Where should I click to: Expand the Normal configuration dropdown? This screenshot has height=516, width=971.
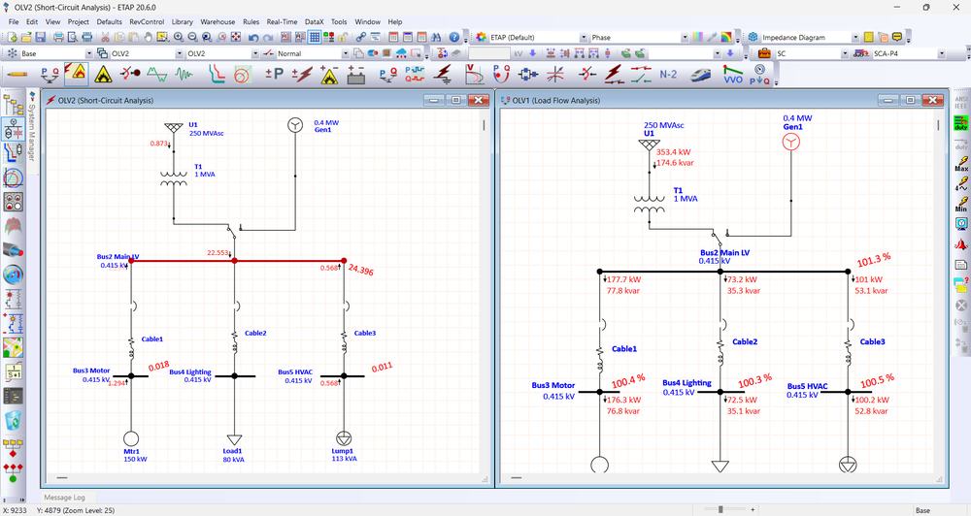pyautogui.click(x=345, y=53)
